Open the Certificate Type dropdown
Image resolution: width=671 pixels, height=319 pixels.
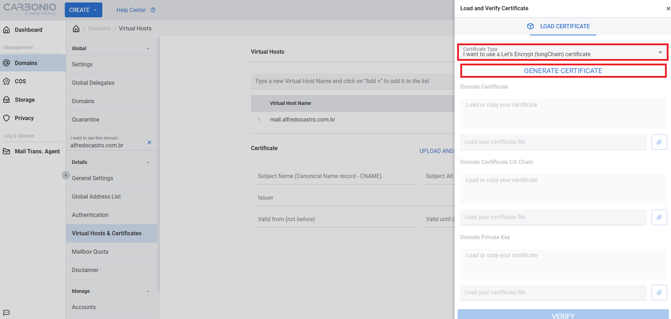563,52
